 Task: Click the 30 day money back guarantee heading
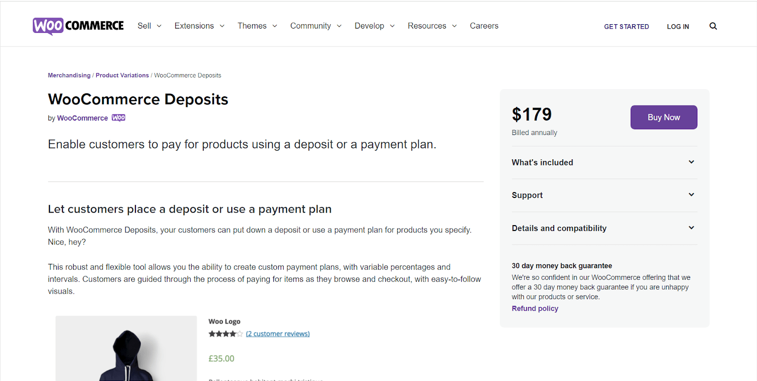coord(561,266)
